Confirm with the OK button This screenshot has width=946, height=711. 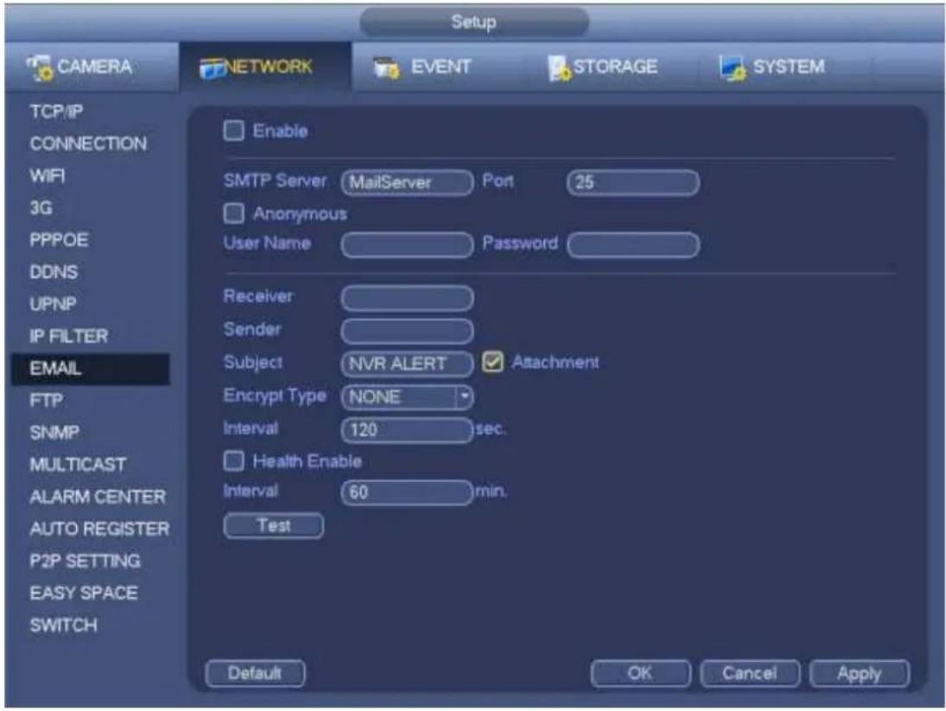[640, 673]
